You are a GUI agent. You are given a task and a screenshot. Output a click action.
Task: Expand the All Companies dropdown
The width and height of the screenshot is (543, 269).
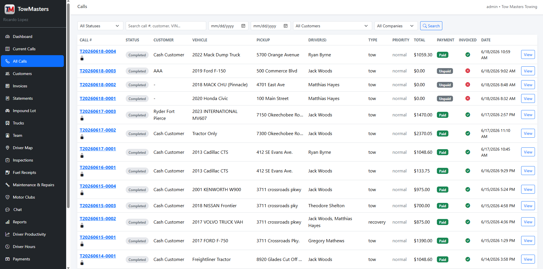click(x=396, y=26)
